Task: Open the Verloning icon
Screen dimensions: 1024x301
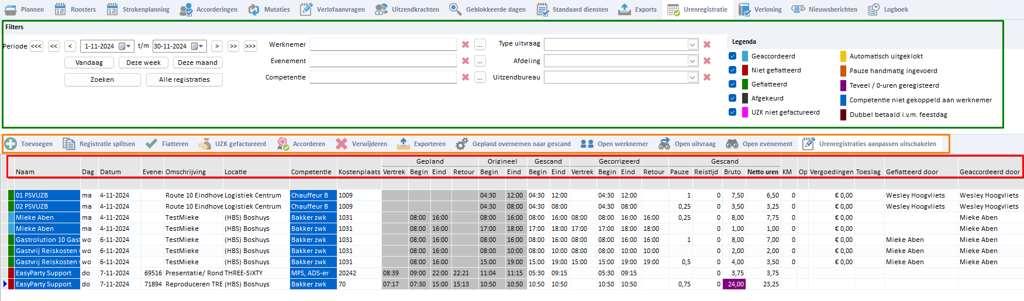Action: (x=744, y=9)
